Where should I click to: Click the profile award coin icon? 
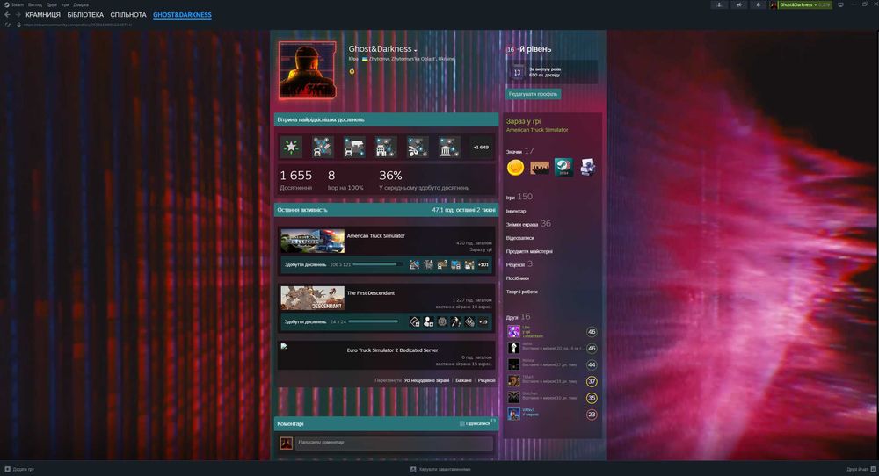click(352, 71)
